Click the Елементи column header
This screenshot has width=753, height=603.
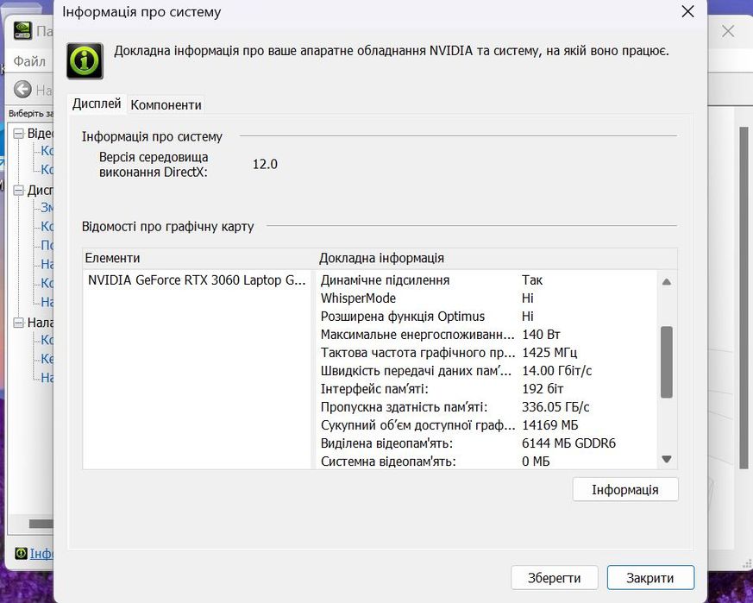coord(199,258)
